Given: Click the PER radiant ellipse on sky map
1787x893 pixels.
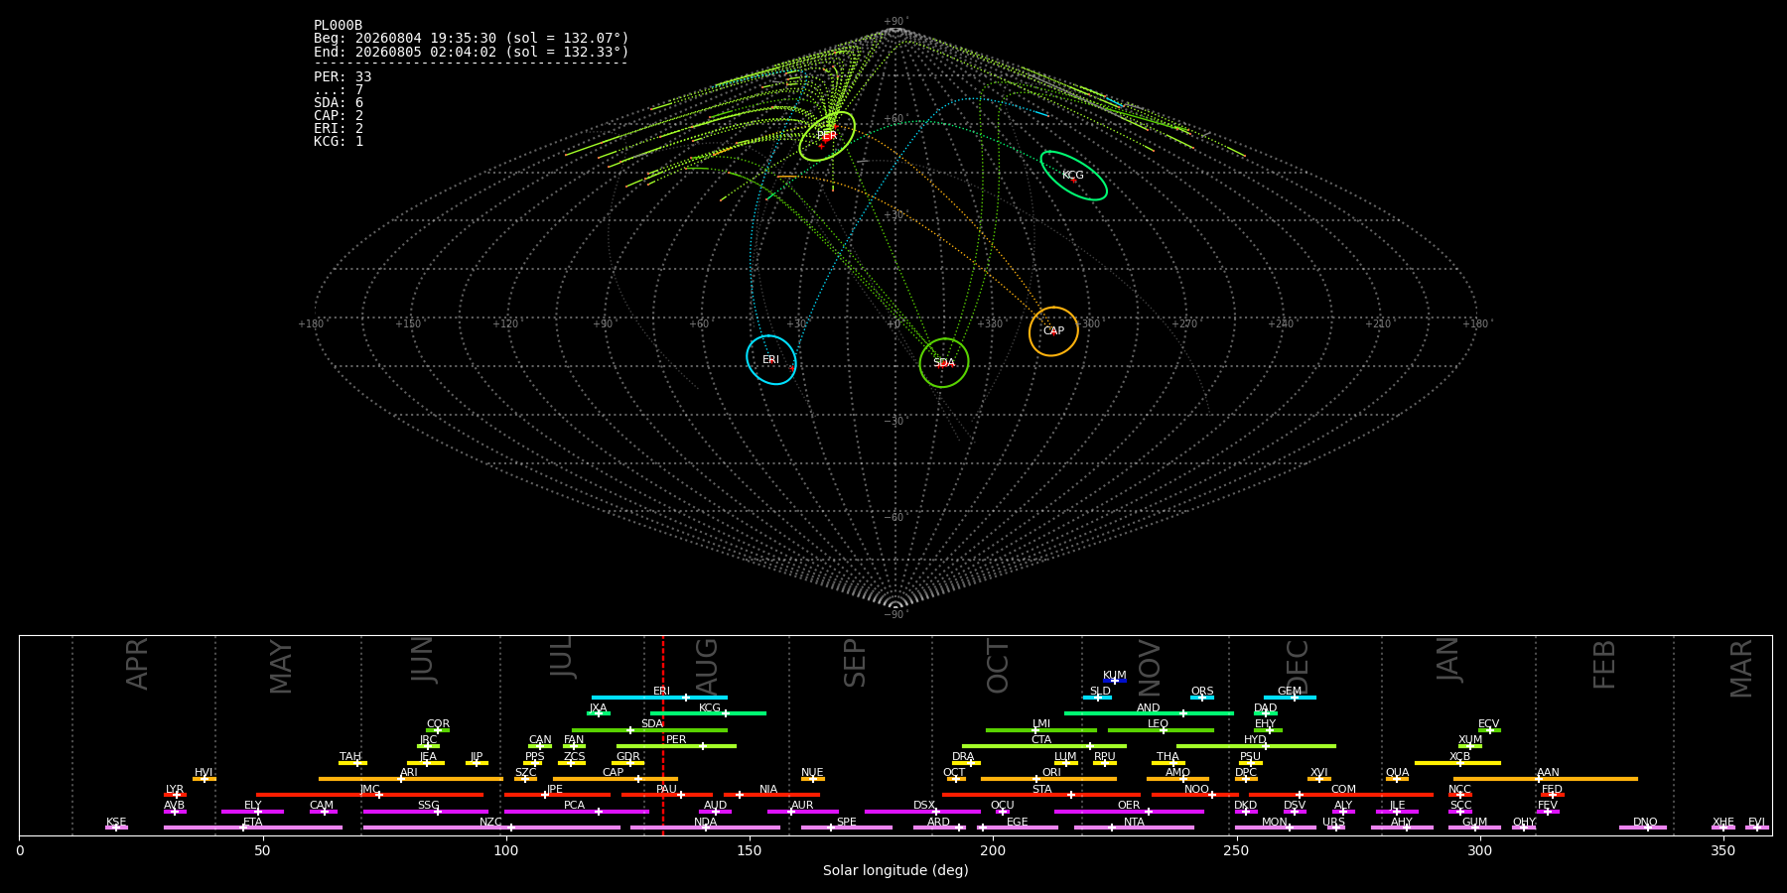Looking at the screenshot, I should (x=827, y=136).
